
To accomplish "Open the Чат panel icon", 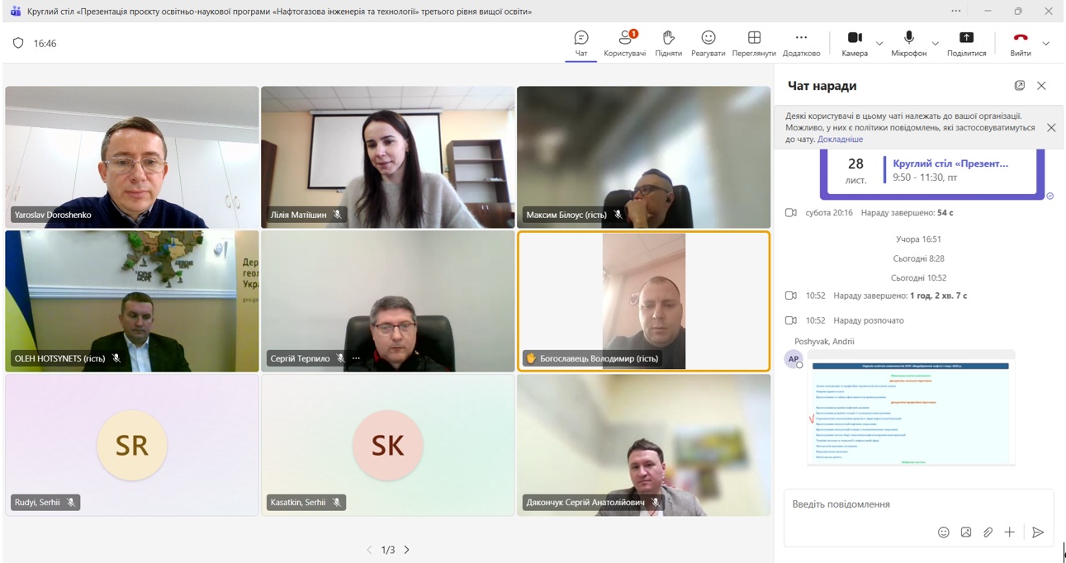I will (581, 39).
